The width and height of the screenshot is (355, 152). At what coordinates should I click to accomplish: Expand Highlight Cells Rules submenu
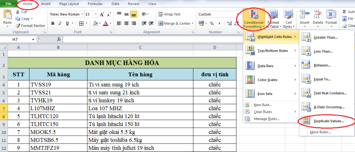coord(271,37)
